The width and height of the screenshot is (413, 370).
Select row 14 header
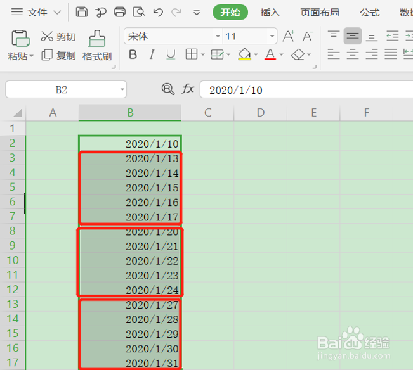click(13, 319)
